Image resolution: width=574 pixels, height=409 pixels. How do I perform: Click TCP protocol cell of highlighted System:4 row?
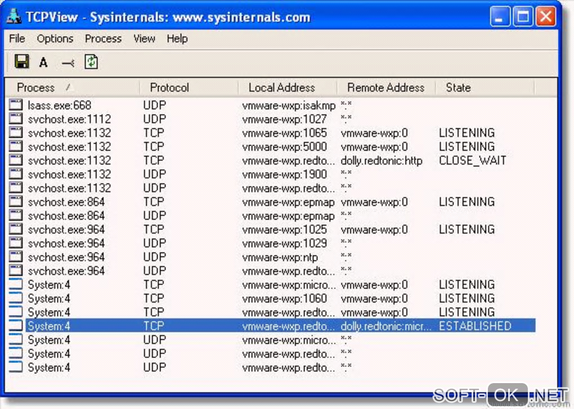154,326
